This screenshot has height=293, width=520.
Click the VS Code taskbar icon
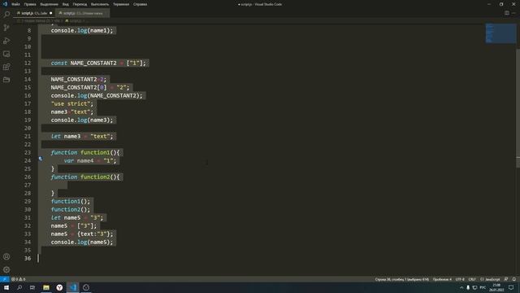point(73,287)
